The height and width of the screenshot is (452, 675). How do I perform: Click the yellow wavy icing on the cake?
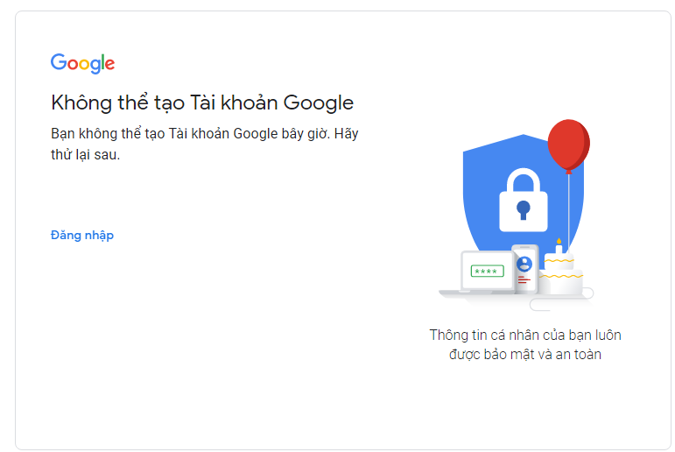click(560, 277)
